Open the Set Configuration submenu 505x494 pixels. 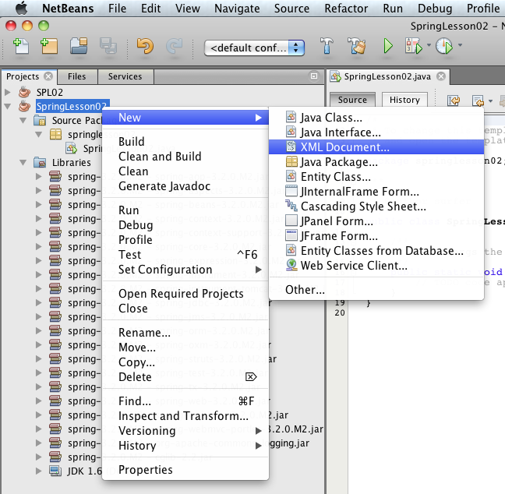(185, 270)
